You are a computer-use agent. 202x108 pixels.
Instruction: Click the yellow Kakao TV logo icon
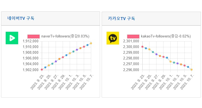[113, 38]
